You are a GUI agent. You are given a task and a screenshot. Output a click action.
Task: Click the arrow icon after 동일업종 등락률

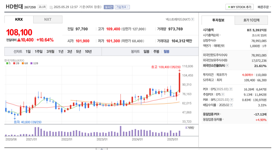coord(223,120)
